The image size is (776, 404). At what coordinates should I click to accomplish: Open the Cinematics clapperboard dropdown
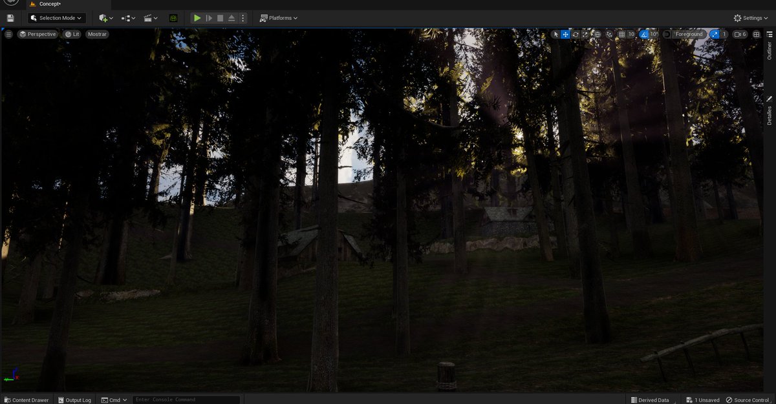click(x=151, y=18)
